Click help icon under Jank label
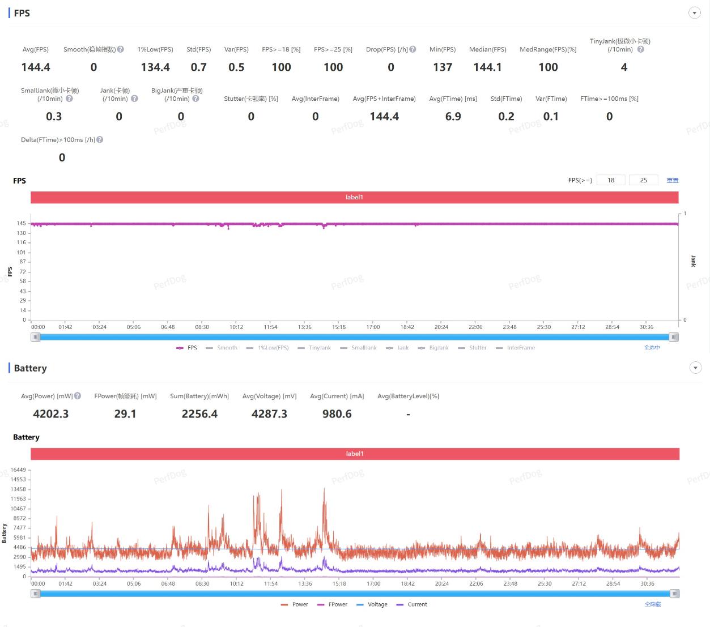Image resolution: width=710 pixels, height=627 pixels. tap(134, 99)
